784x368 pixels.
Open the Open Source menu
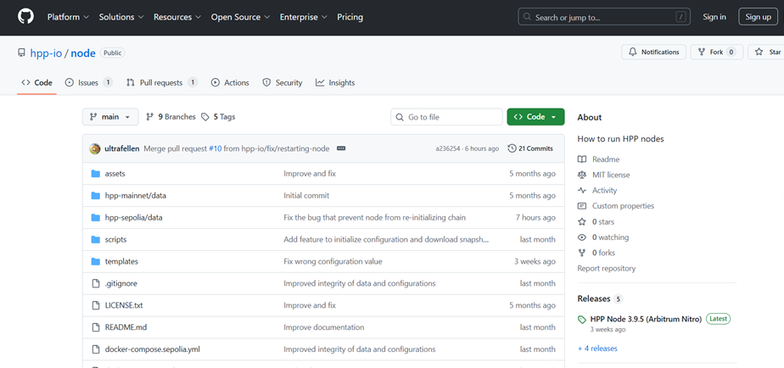coord(240,17)
